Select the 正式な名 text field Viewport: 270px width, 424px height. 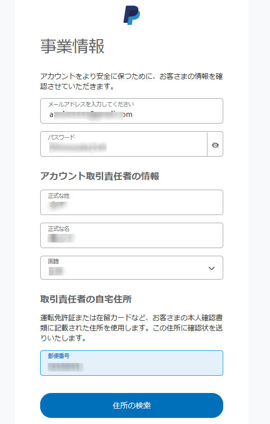(132, 235)
